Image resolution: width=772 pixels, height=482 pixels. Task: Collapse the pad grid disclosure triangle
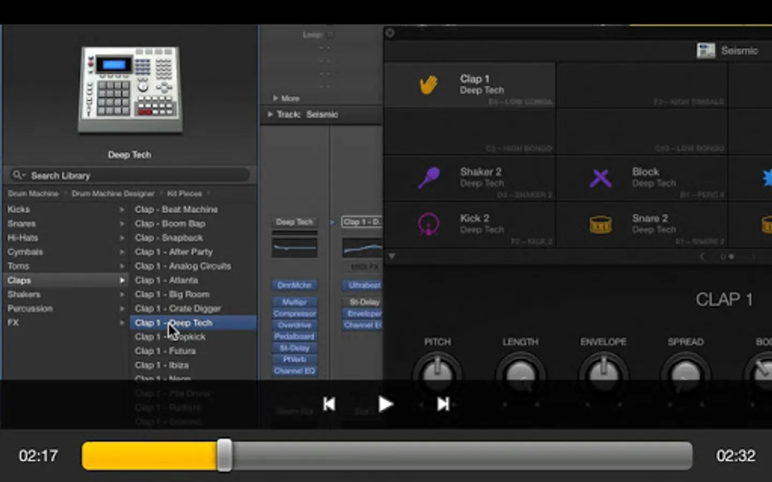click(392, 257)
